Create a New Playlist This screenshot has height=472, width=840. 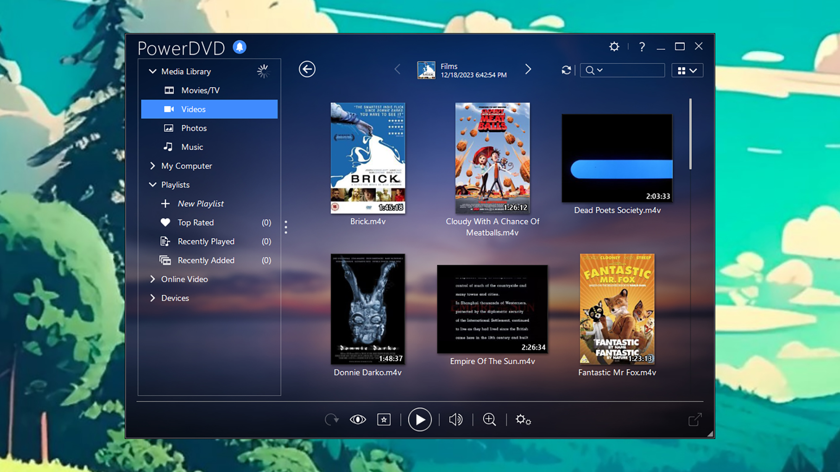200,203
